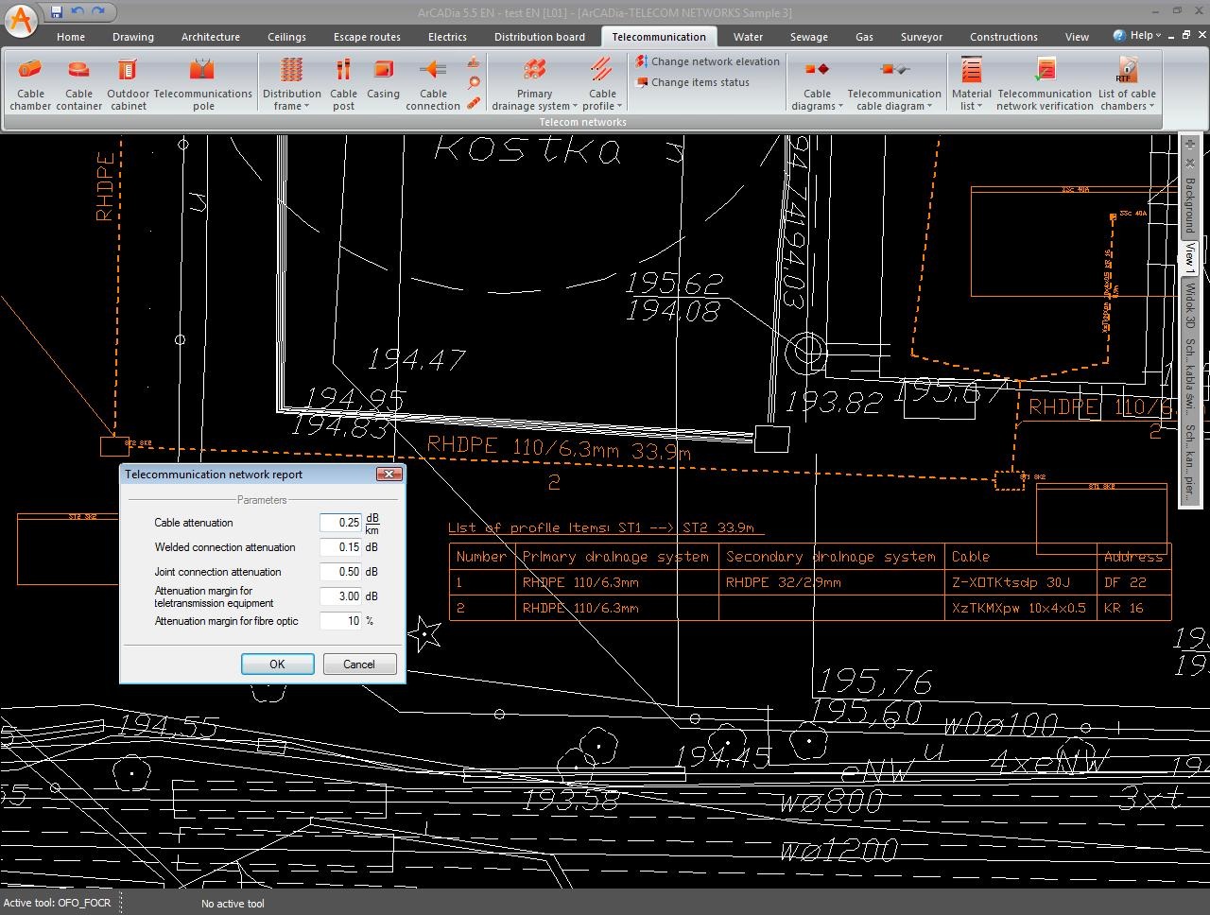Switch to the Electrics ribbon tab
The width and height of the screenshot is (1210, 915).
click(447, 37)
